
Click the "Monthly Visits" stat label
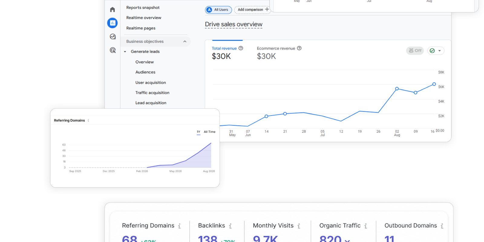pyautogui.click(x=273, y=226)
